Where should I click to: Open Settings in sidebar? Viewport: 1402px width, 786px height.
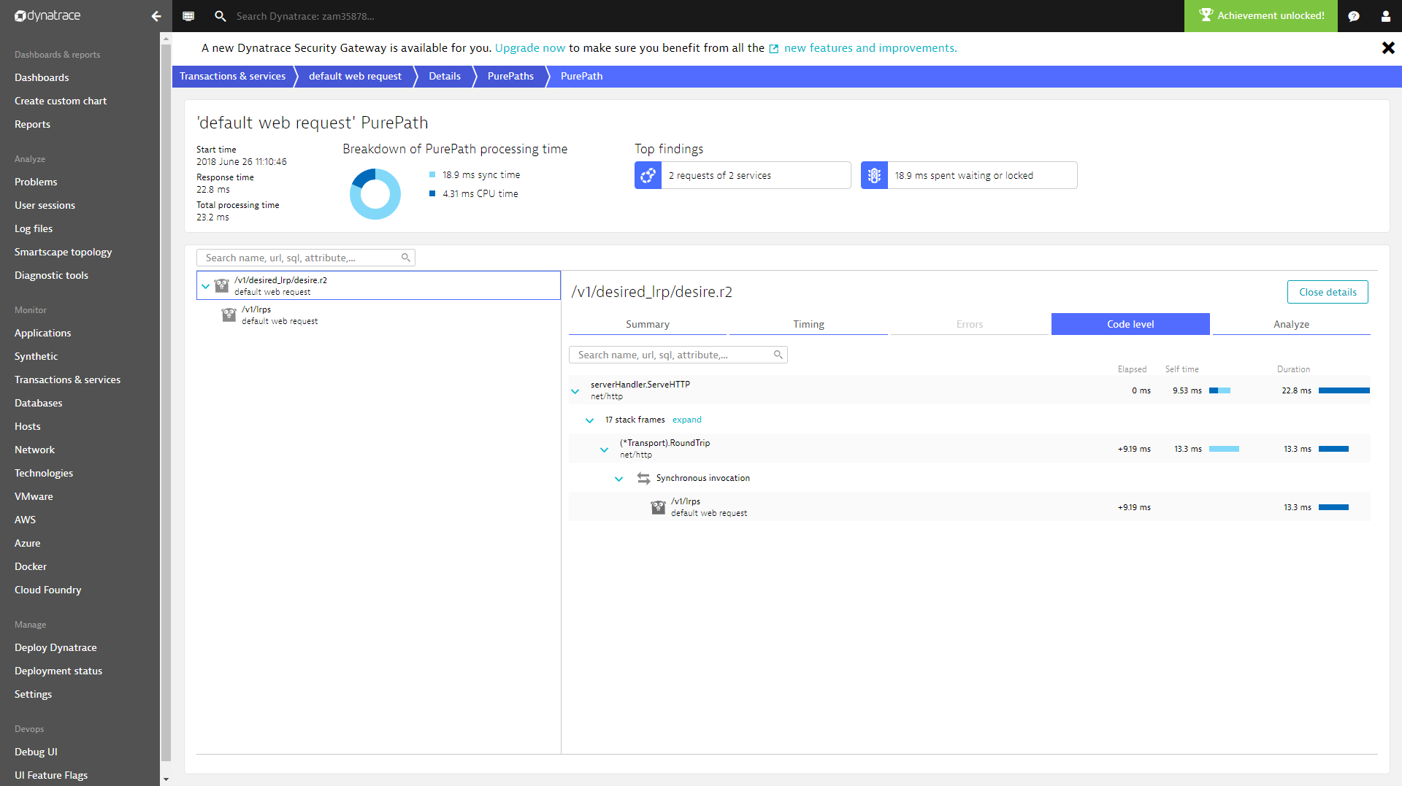point(33,694)
